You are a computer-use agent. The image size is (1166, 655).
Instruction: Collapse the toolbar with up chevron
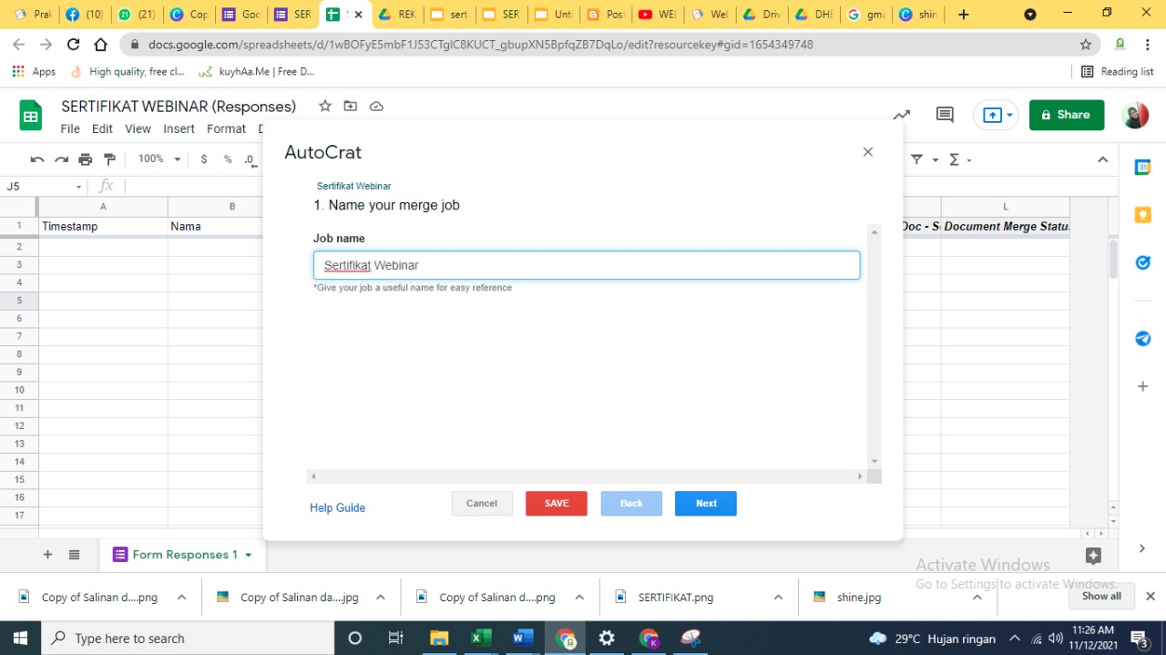[1102, 159]
